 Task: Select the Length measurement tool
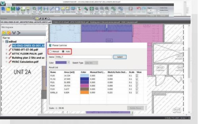tap(52, 10)
